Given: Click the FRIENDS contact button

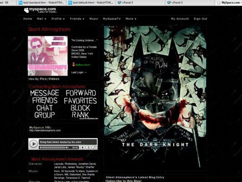Looking at the screenshot, I should 45,100.
